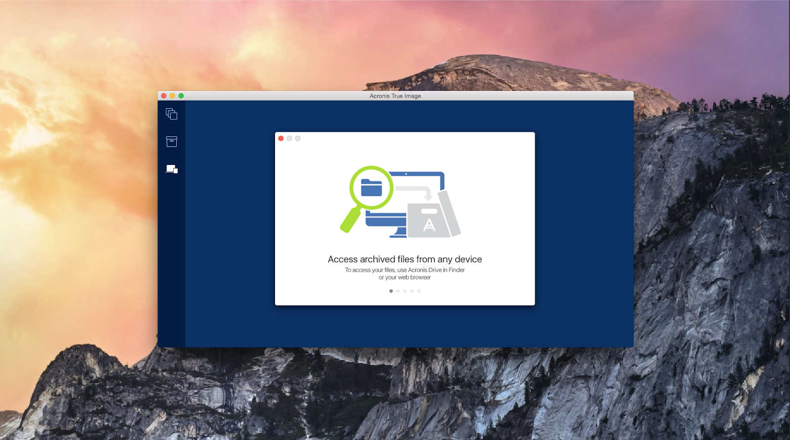Click 'Access archived files from any device' heading
The width and height of the screenshot is (790, 440).
click(x=405, y=259)
